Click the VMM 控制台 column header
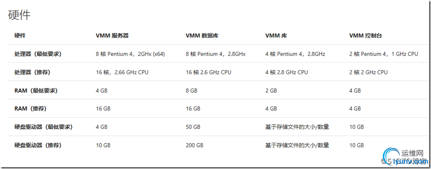431x169 pixels. click(x=365, y=35)
